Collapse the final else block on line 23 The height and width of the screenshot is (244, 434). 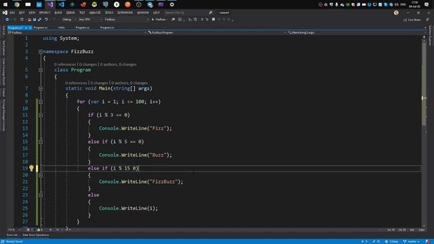41,195
